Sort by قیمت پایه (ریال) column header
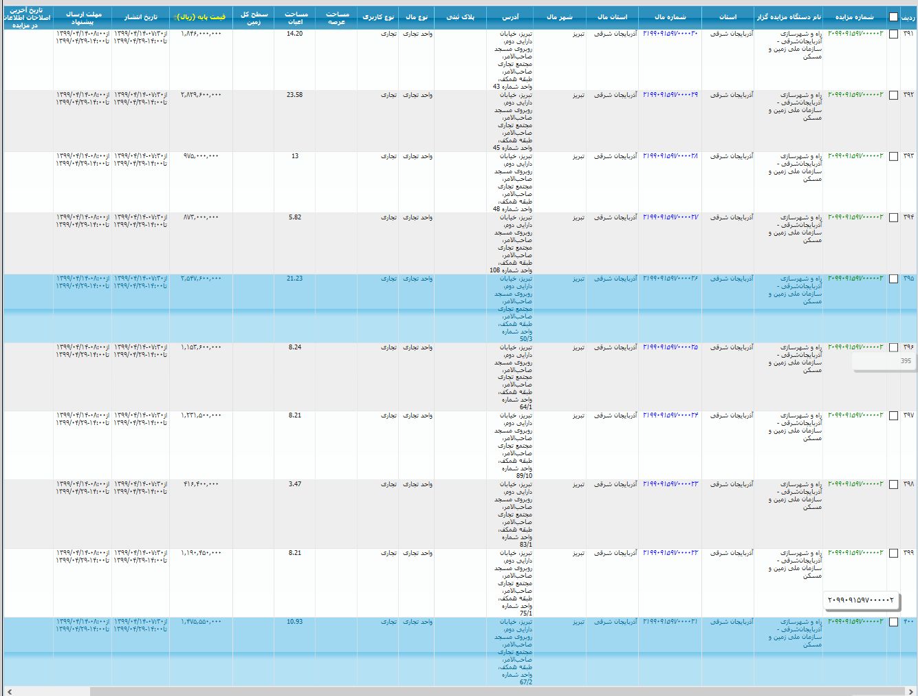The width and height of the screenshot is (918, 696). click(201, 17)
